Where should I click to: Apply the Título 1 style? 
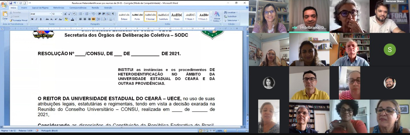pyautogui.click(x=190, y=16)
